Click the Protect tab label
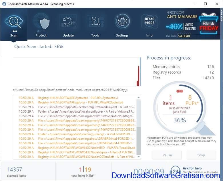The height and width of the screenshot is (181, 223). click(x=41, y=35)
